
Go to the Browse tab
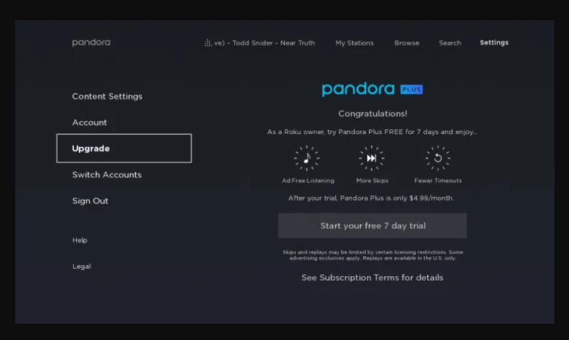[x=407, y=43]
